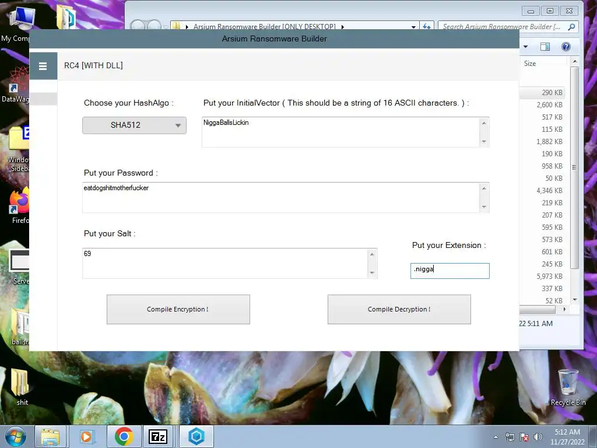Image resolution: width=597 pixels, height=448 pixels.
Task: Click the taskbar clock showing 5:12 AM
Action: [567, 437]
